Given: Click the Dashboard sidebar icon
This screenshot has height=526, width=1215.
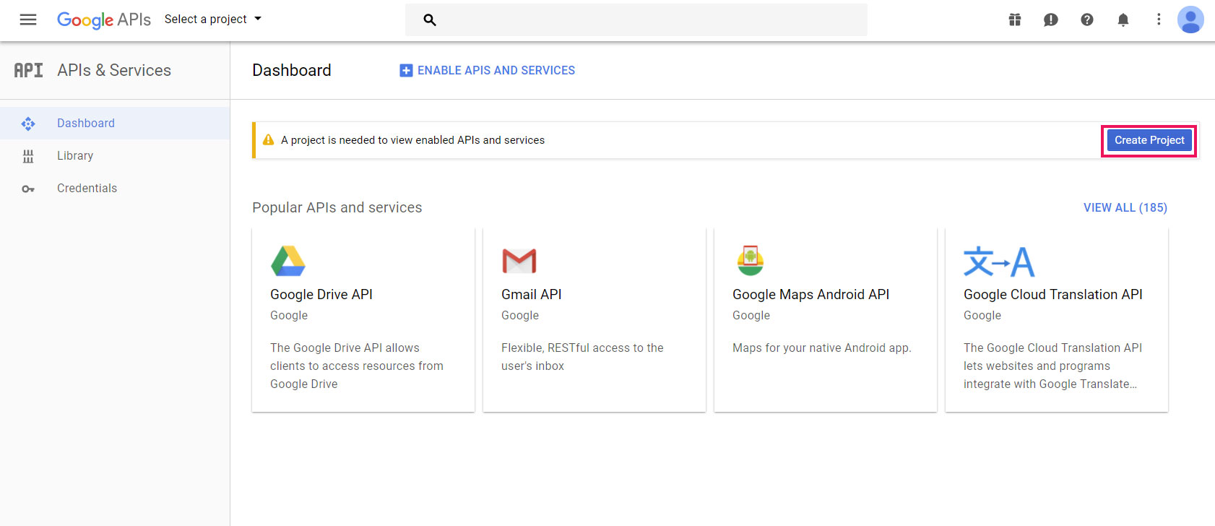Looking at the screenshot, I should [28, 124].
